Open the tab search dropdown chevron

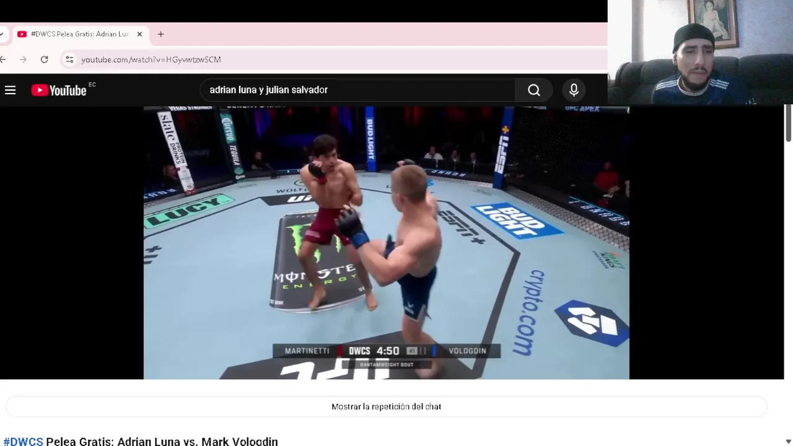tap(2, 34)
